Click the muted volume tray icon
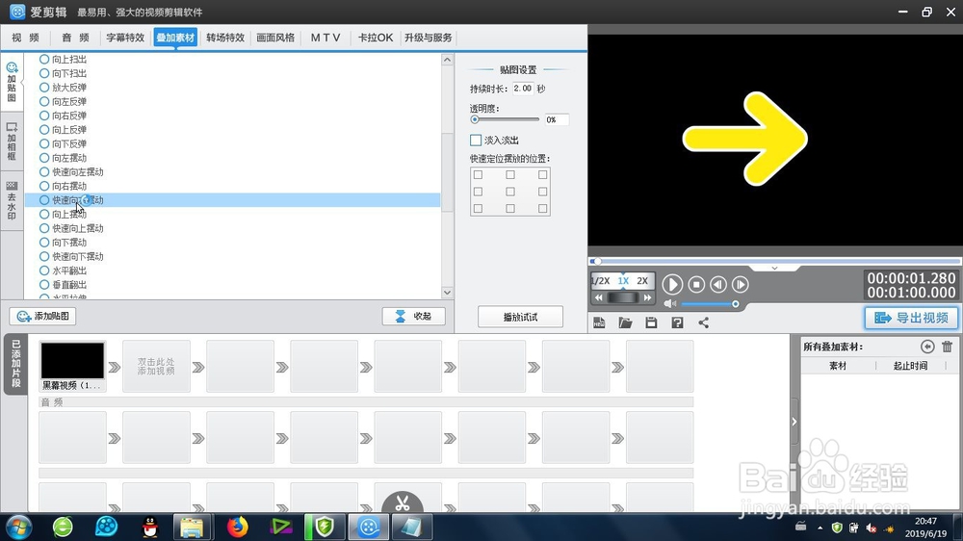Image resolution: width=963 pixels, height=541 pixels. (x=871, y=528)
